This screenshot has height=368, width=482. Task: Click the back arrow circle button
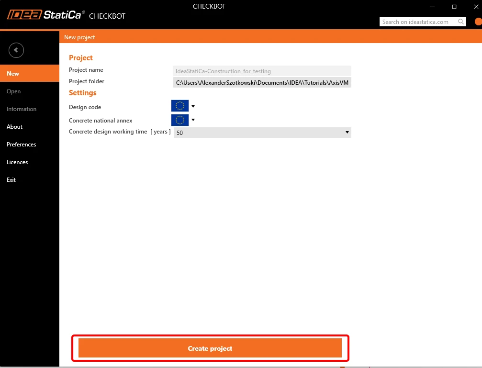[x=16, y=50]
